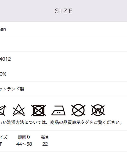Click the do-not-tumble-dry icon
The width and height of the screenshot is (127, 152).
[38, 110]
